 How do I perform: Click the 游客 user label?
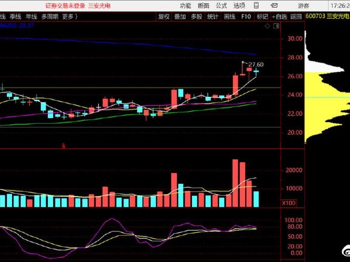click(x=303, y=6)
